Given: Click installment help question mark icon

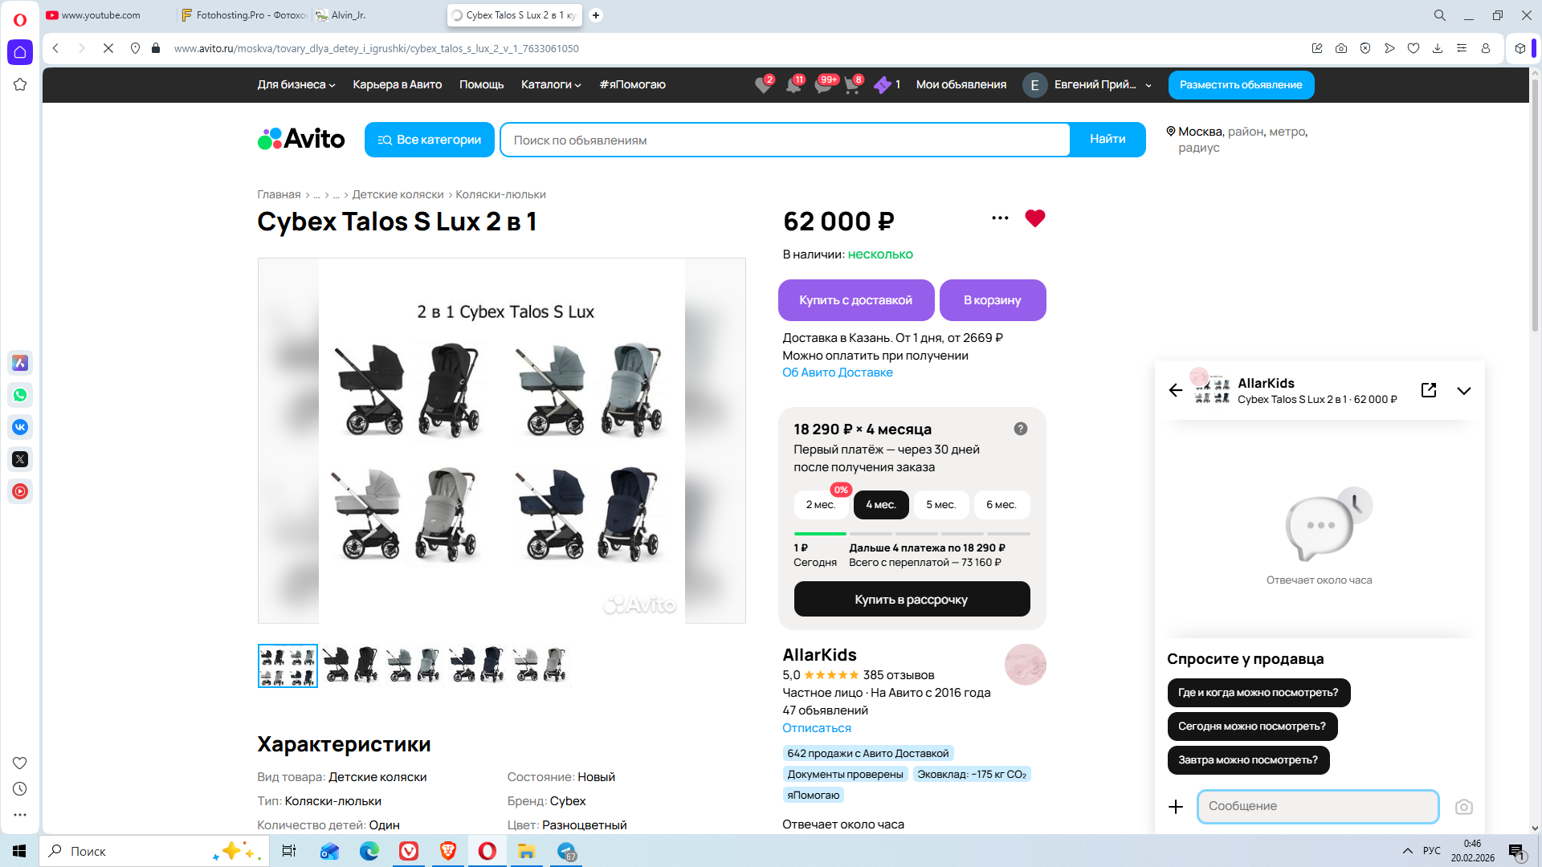Looking at the screenshot, I should click(1020, 429).
